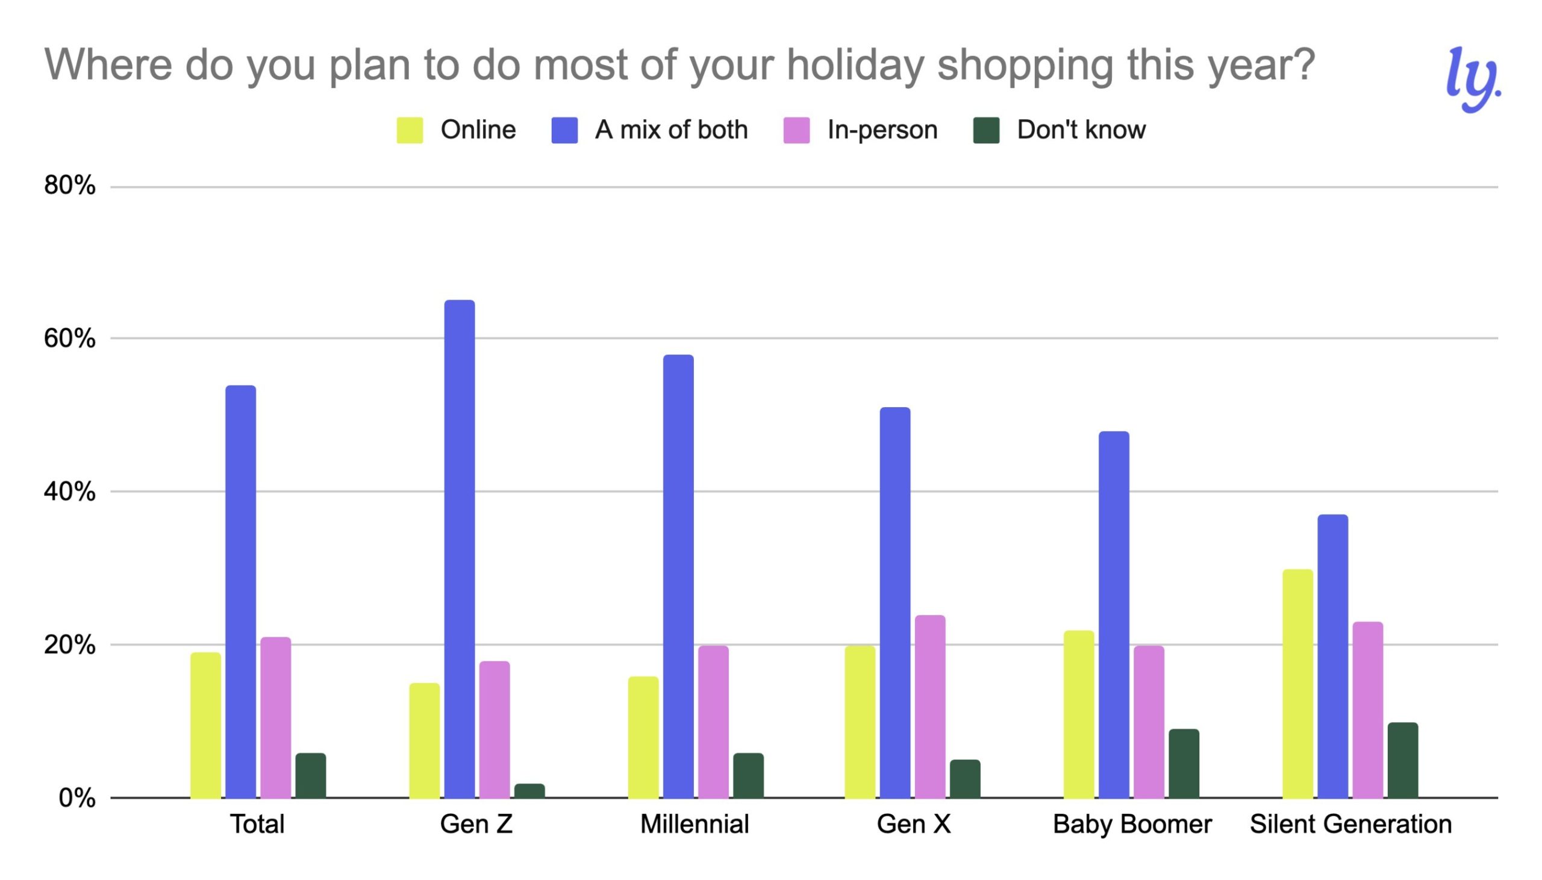The image size is (1542, 880).
Task: Click the chart title text
Action: coord(680,65)
